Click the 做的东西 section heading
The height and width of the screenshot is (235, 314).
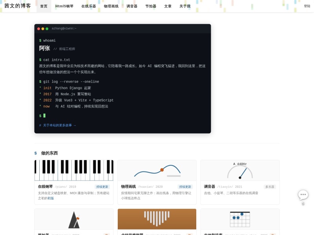point(49,153)
